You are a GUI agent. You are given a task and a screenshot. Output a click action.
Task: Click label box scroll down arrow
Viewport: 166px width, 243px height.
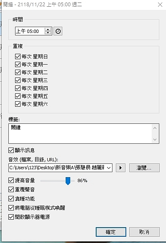point(155,139)
